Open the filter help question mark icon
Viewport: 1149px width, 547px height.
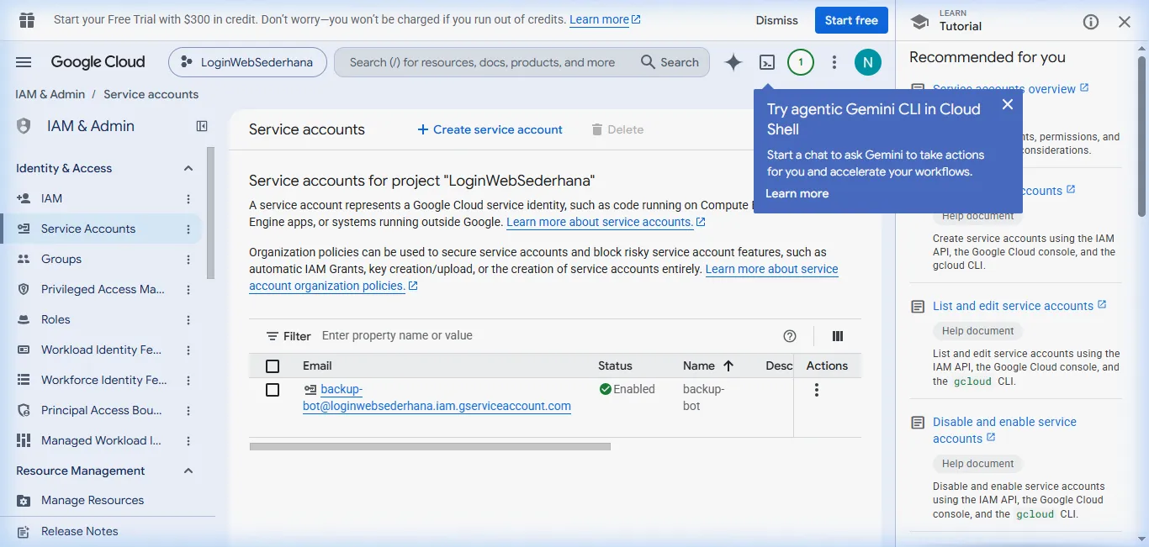point(790,336)
